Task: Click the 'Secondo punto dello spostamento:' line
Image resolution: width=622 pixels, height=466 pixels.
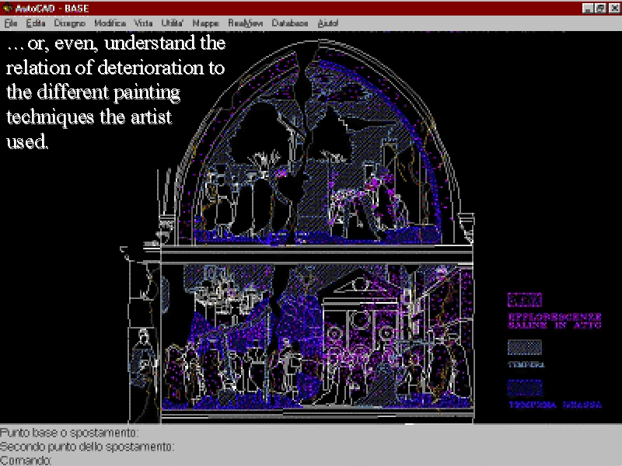Action: coord(87,447)
